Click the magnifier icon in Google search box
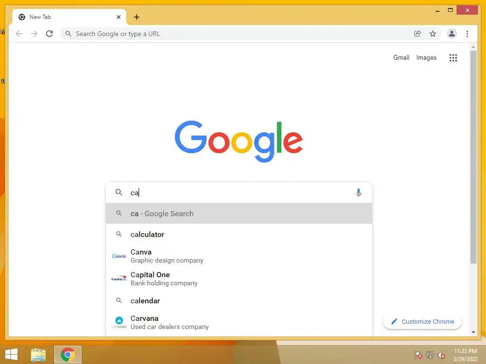The height and width of the screenshot is (364, 486). (x=119, y=192)
